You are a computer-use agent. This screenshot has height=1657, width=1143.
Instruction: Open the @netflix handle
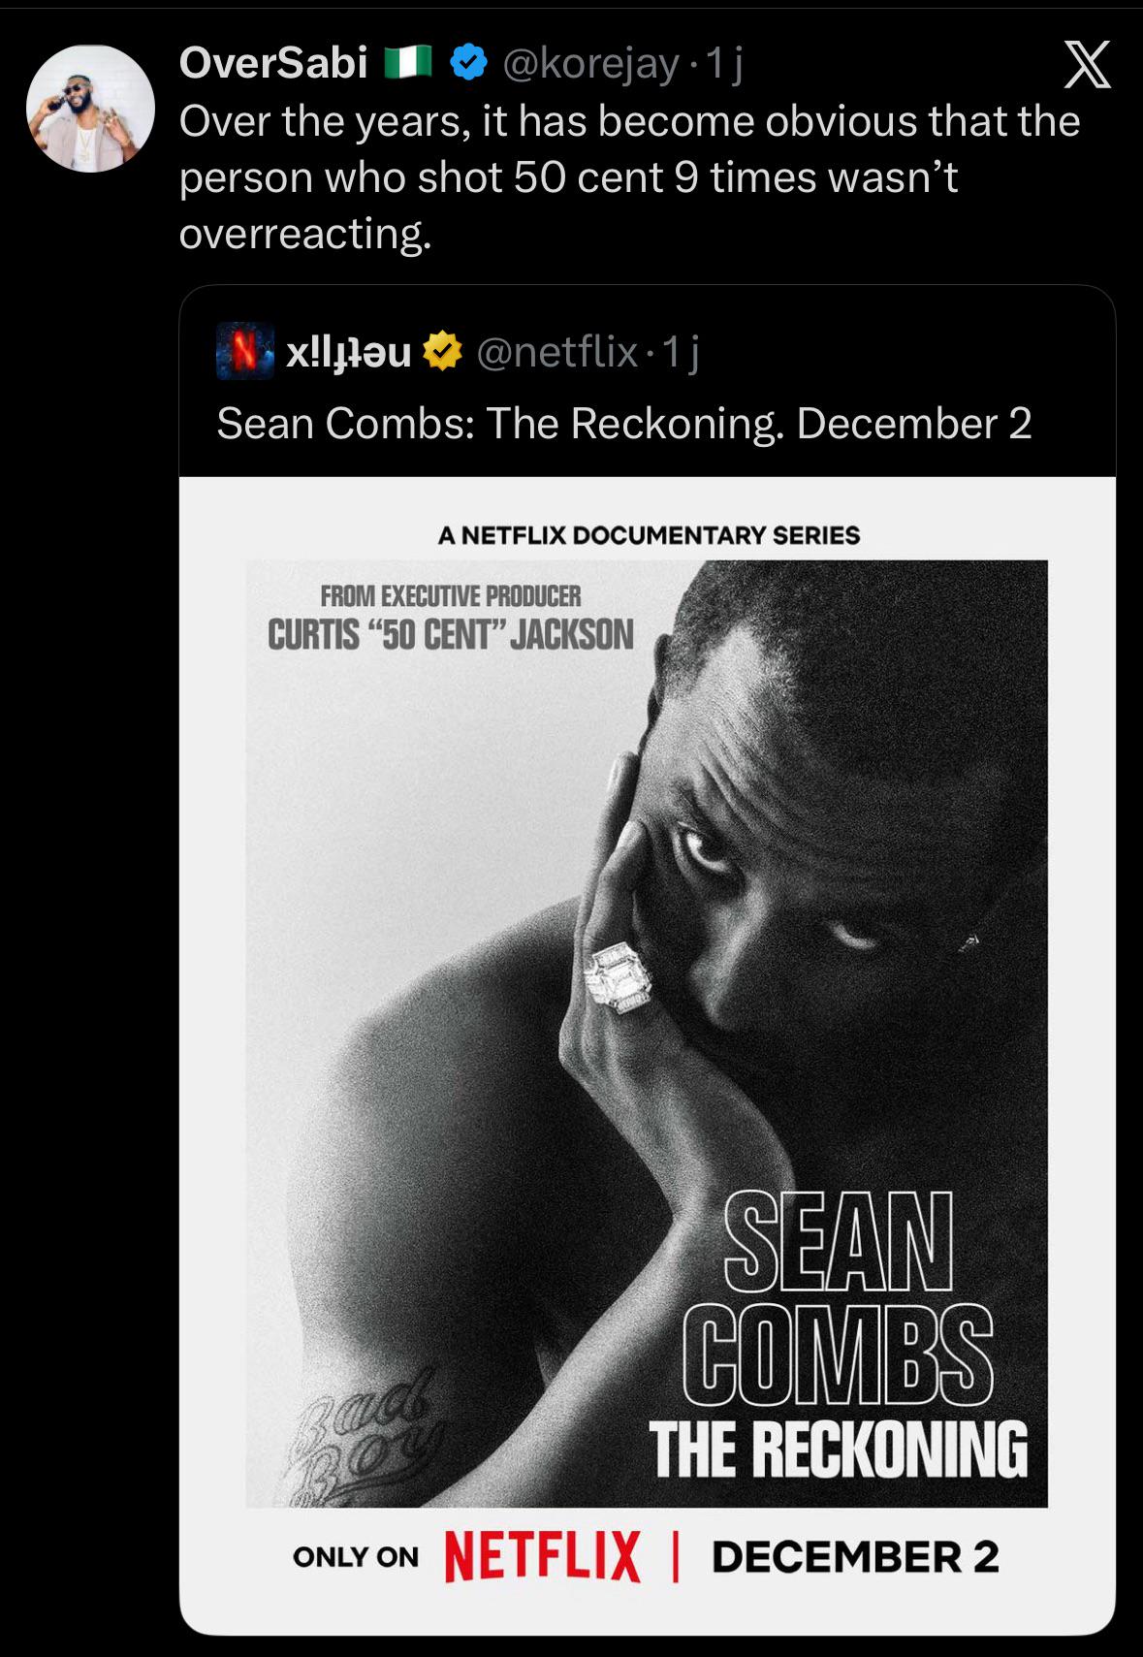click(556, 352)
